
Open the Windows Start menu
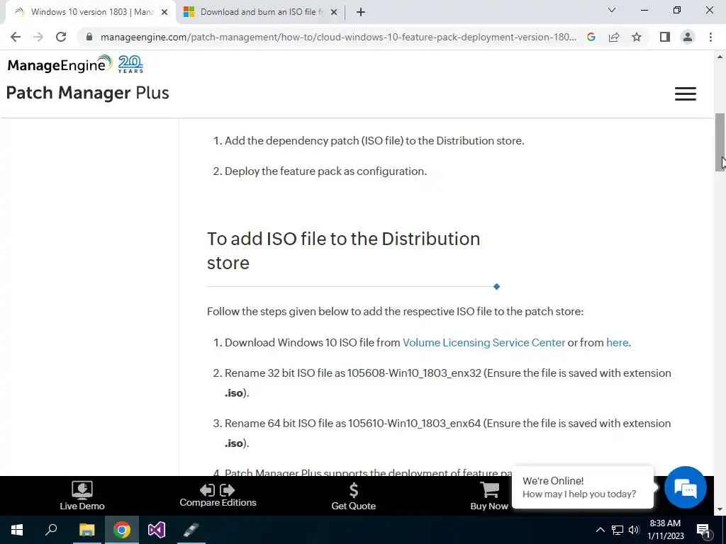[17, 530]
